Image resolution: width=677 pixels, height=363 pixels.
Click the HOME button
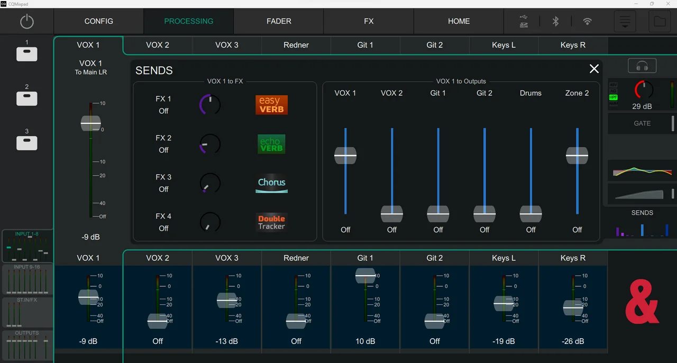point(459,22)
